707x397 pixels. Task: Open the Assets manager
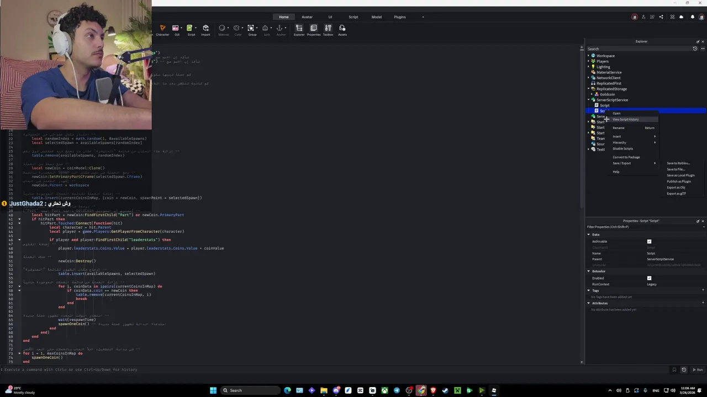tap(342, 30)
